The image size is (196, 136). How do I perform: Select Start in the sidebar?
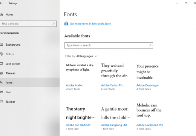click(x=9, y=92)
